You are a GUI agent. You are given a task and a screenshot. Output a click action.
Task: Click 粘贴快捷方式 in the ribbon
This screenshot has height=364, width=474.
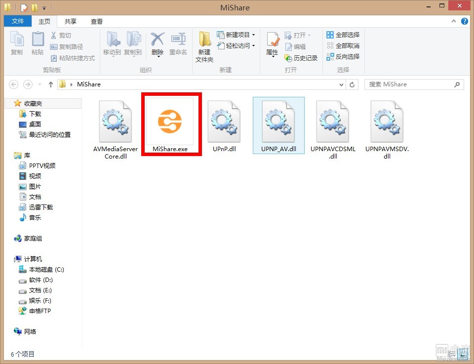(73, 58)
